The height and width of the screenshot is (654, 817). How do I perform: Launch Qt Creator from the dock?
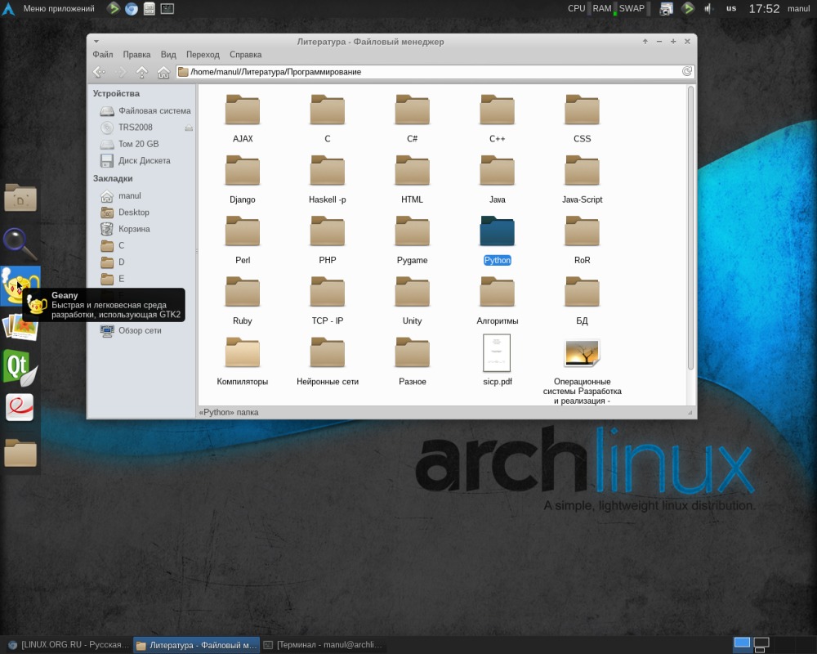tap(20, 367)
